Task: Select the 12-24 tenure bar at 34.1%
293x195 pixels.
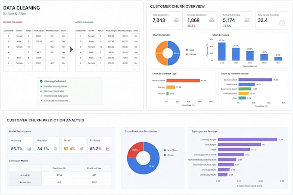Action: click(x=236, y=54)
